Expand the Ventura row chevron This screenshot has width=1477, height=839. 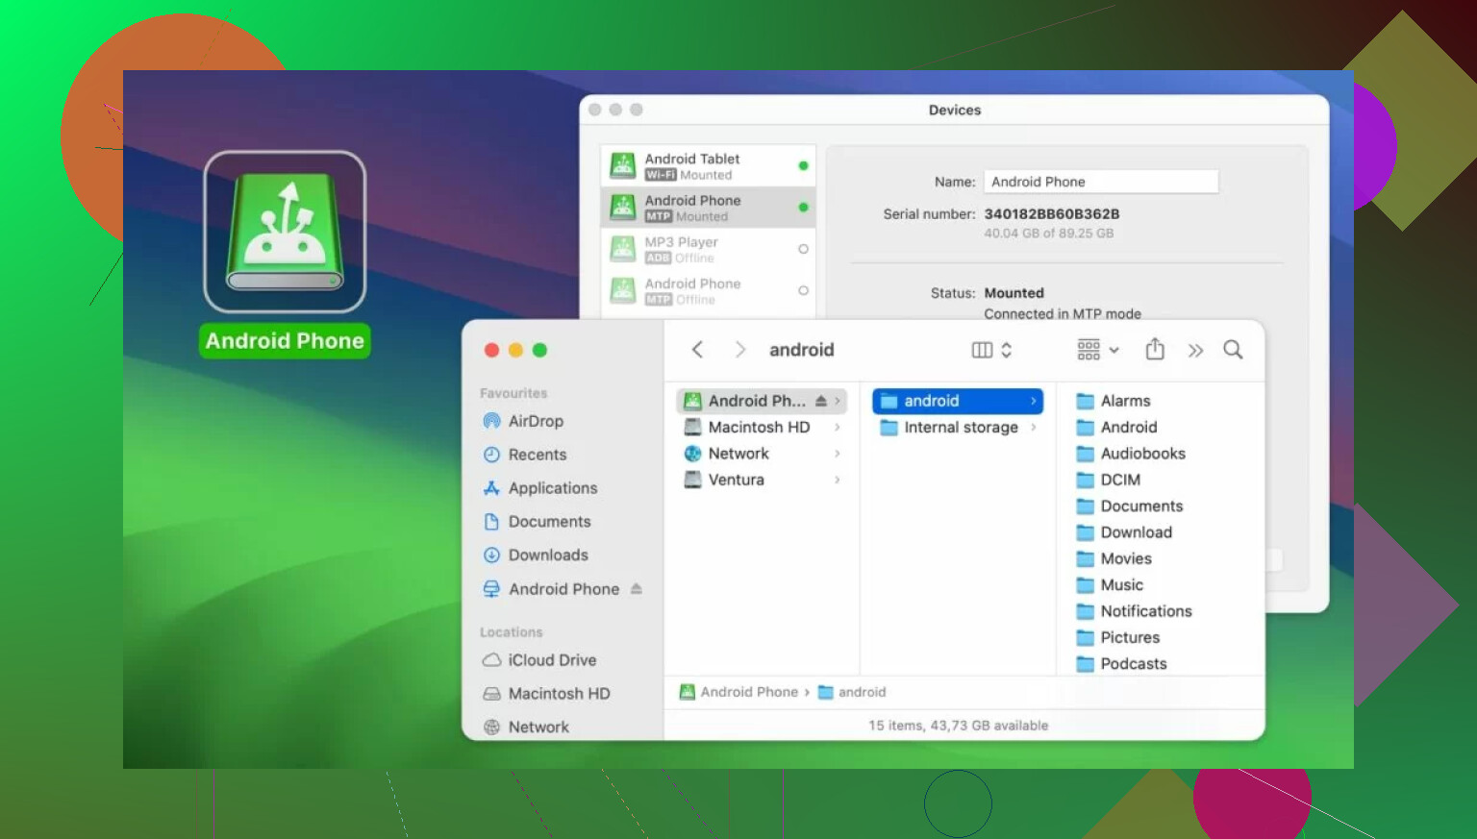coord(838,480)
